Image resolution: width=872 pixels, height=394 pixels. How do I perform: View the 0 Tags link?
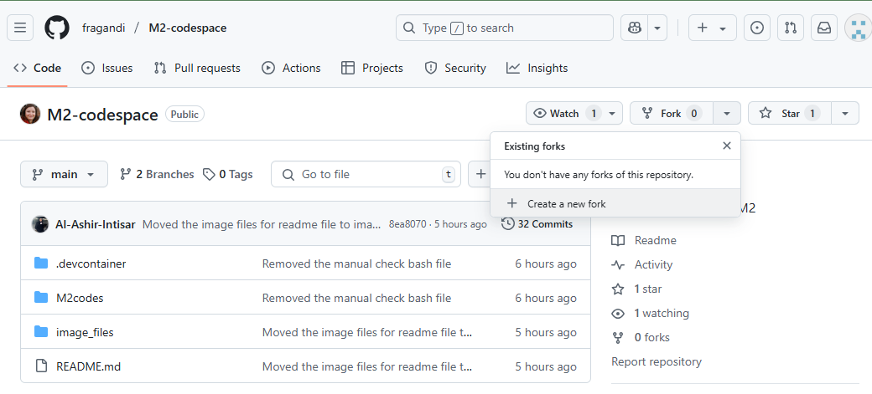coord(227,174)
